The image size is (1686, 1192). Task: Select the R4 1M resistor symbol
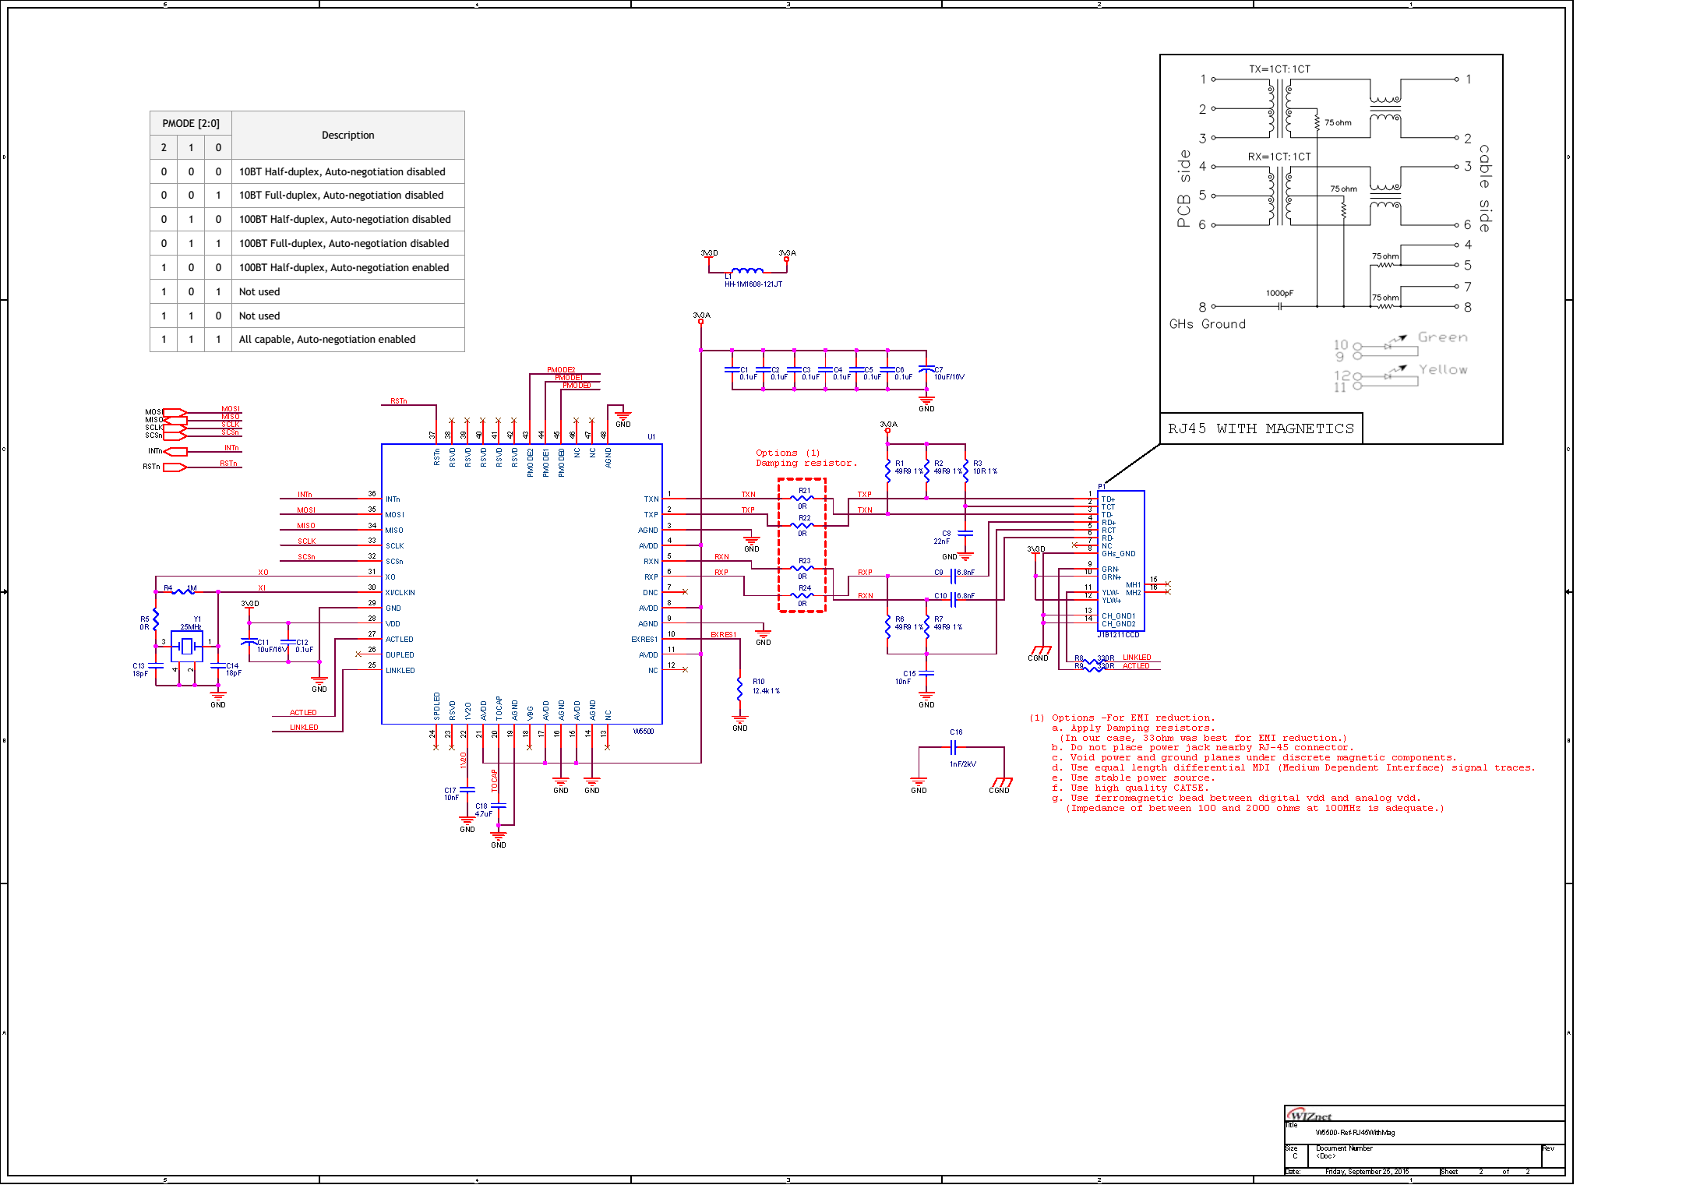183,591
